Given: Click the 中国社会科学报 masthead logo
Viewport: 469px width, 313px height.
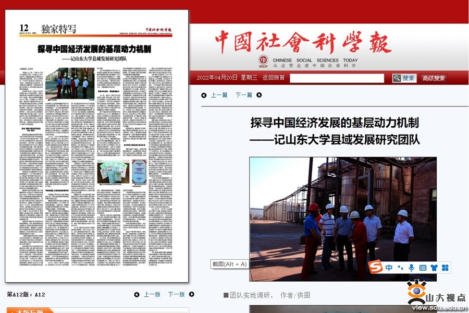Looking at the screenshot, I should pos(303,42).
